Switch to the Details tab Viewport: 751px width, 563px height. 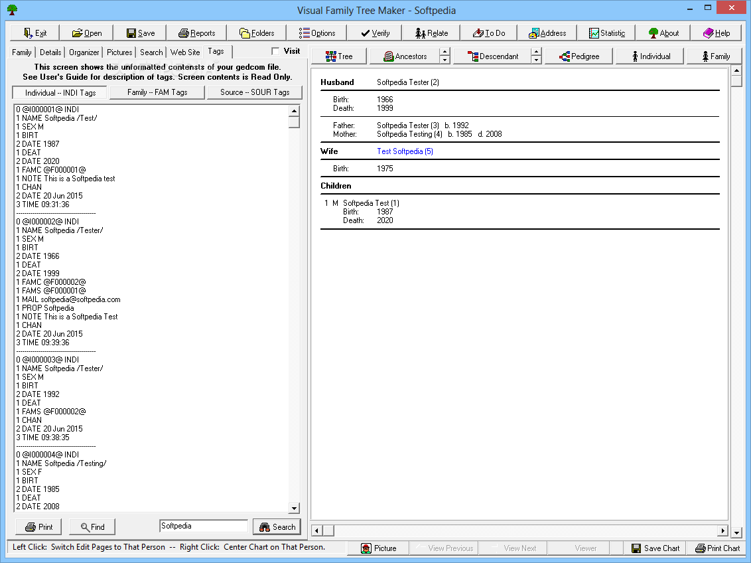[x=50, y=52]
